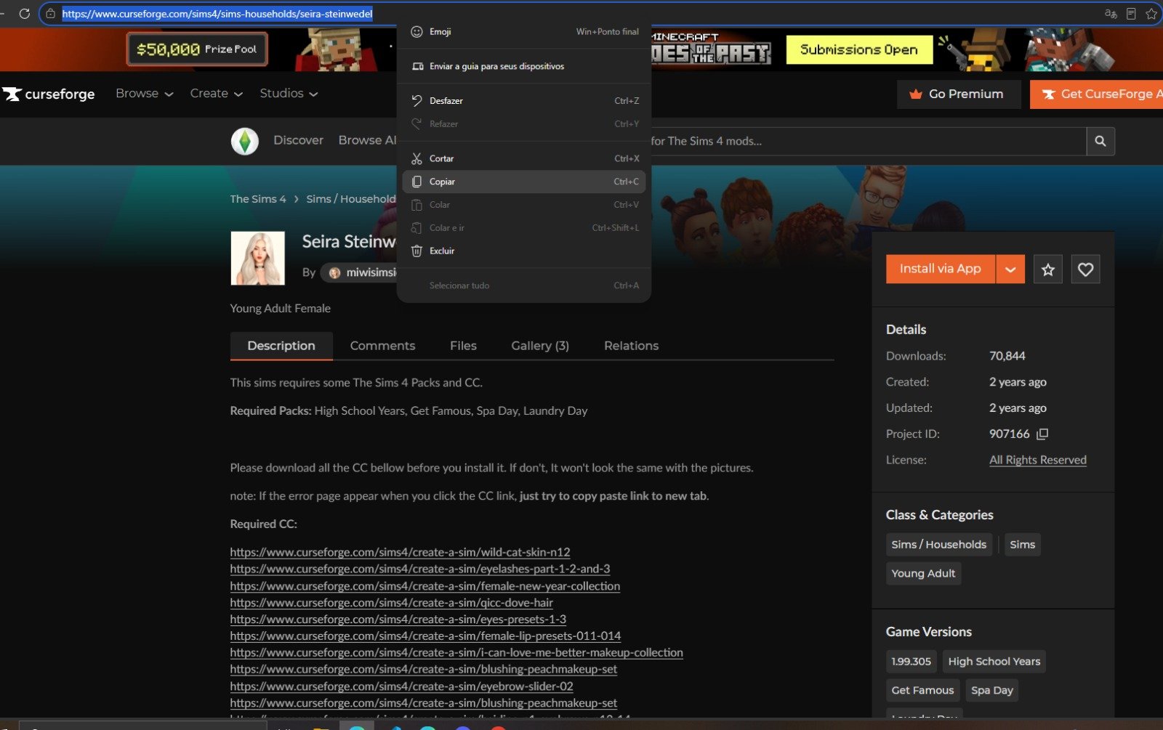This screenshot has width=1163, height=730.
Task: Click the Get CurseForge App button
Action: 1096,94
